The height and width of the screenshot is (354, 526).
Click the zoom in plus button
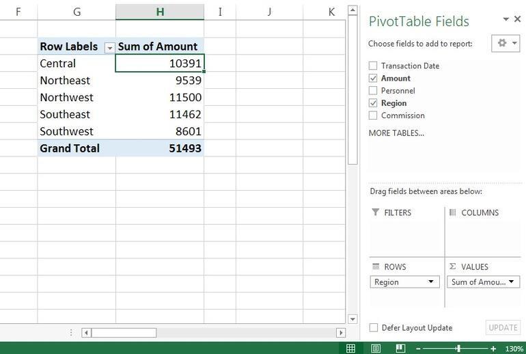tap(493, 349)
